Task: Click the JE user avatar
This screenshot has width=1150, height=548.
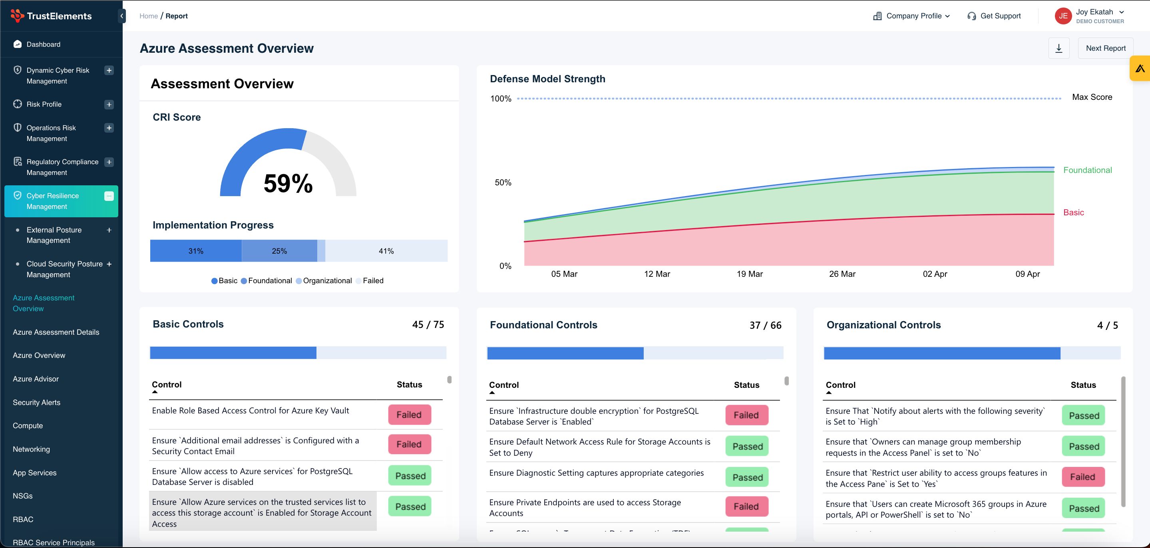Action: point(1063,16)
